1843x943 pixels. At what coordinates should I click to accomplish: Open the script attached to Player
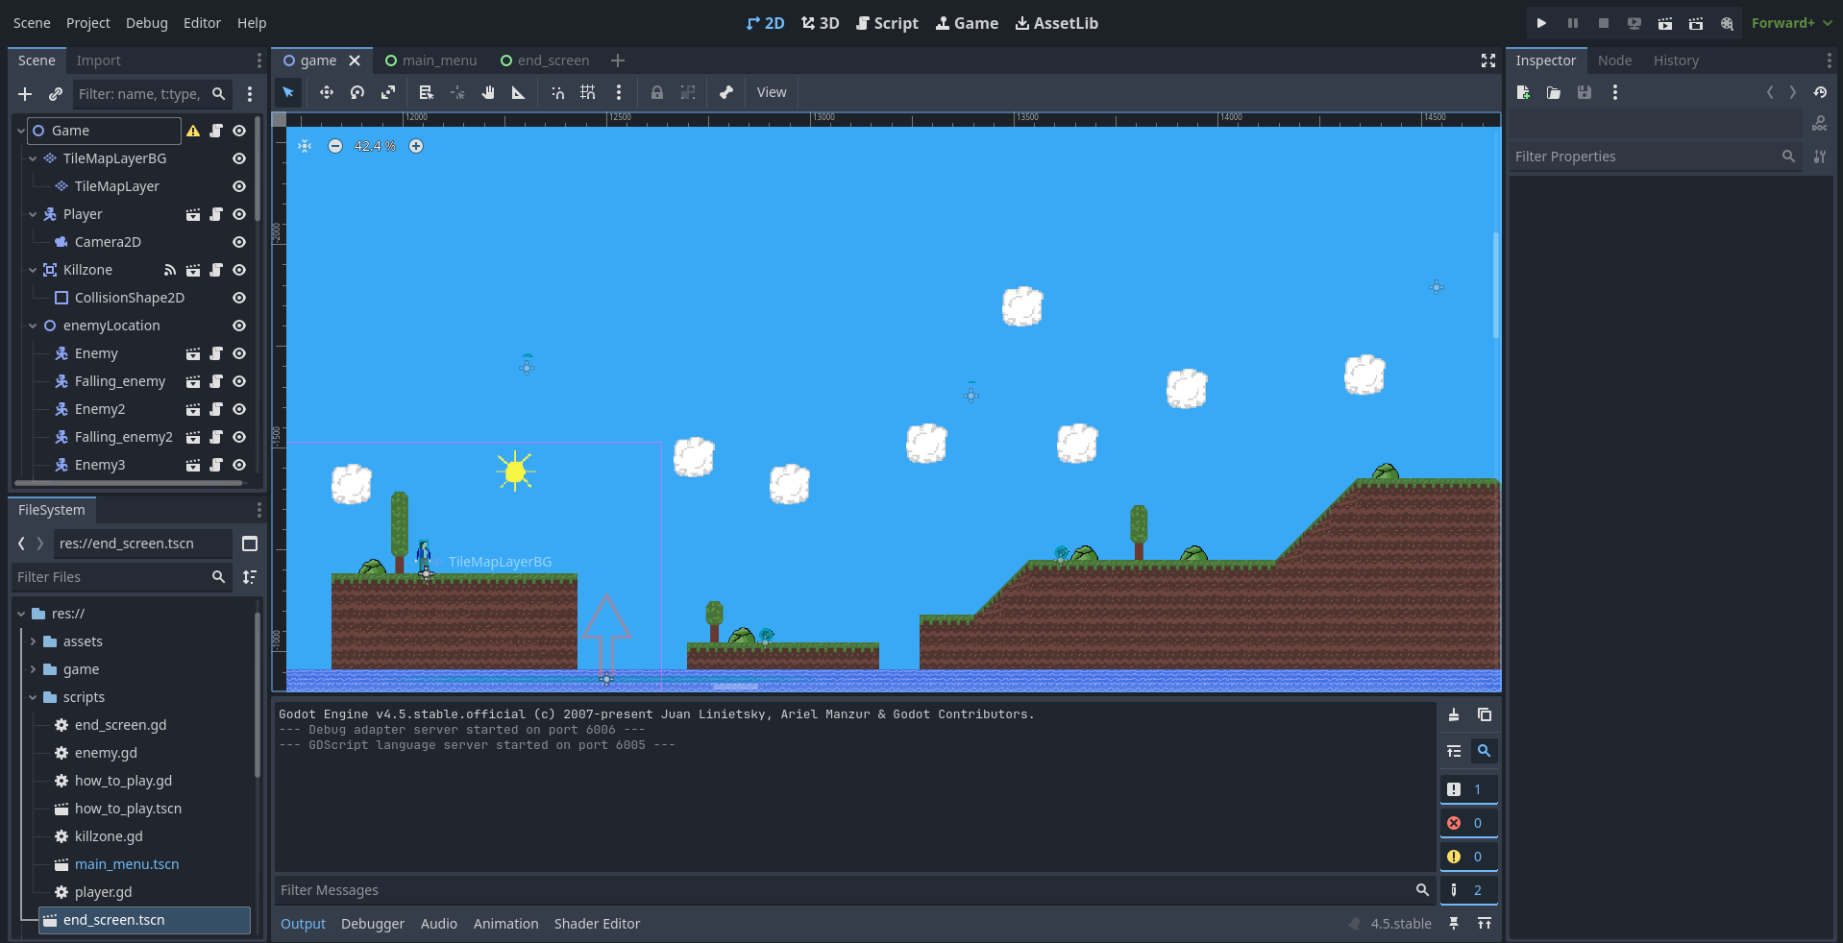216,214
